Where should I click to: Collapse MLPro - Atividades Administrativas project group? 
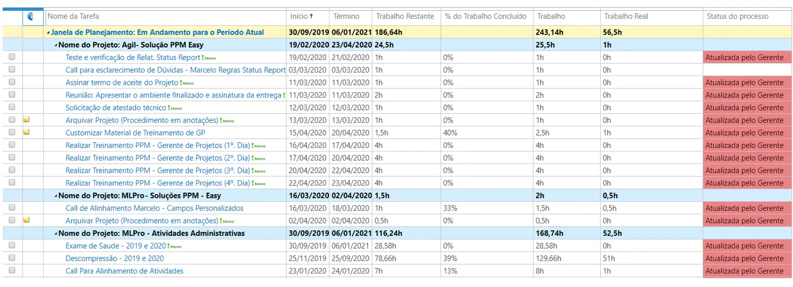(56, 234)
